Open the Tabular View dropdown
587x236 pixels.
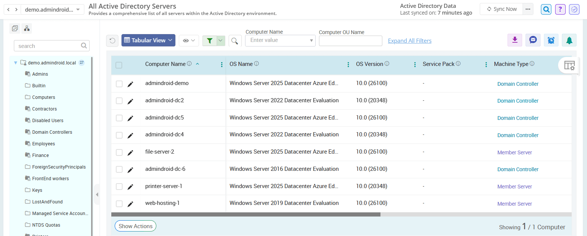tap(148, 40)
